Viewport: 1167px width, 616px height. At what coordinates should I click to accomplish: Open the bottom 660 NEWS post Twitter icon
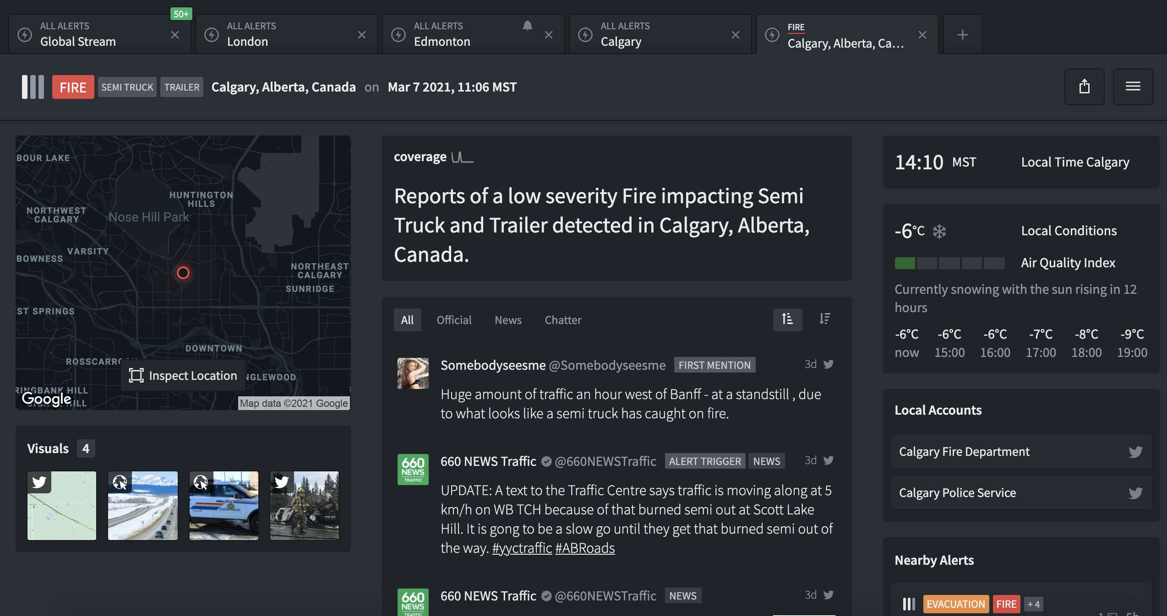pyautogui.click(x=829, y=595)
